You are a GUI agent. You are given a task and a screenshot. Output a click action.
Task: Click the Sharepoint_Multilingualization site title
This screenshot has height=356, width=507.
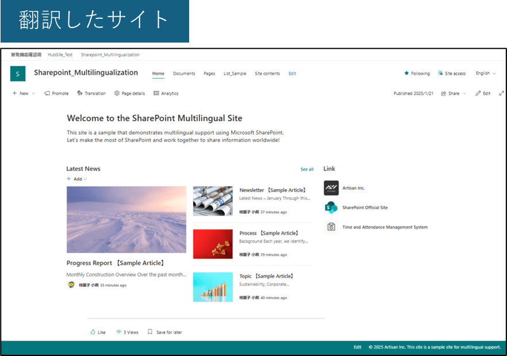coord(86,72)
